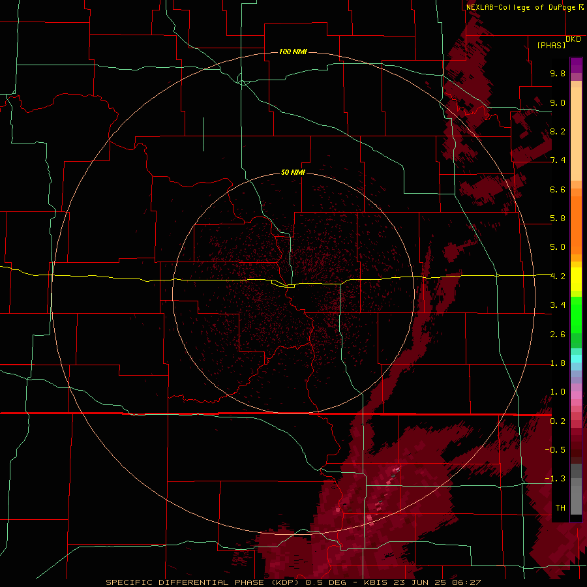Select the cyan segment of the color bar
The width and height of the screenshot is (587, 587).
pyautogui.click(x=576, y=359)
